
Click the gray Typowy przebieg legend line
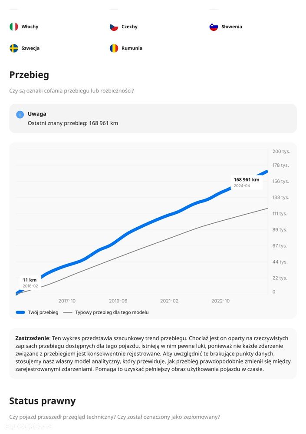(x=68, y=312)
